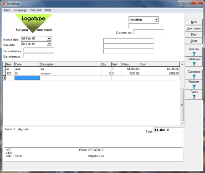Click the first customer address line field
The height and width of the screenshot is (173, 205).
pyautogui.click(x=128, y=40)
